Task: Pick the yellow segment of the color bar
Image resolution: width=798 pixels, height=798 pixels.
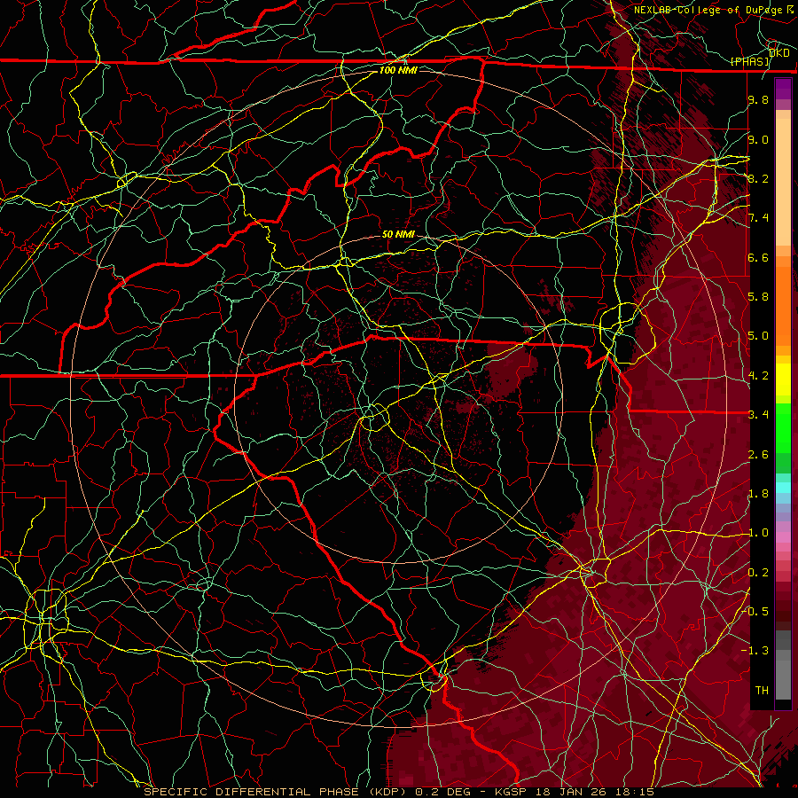Action: click(783, 379)
